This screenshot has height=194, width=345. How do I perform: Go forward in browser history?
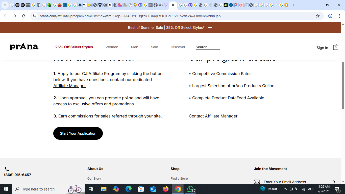tap(15, 16)
